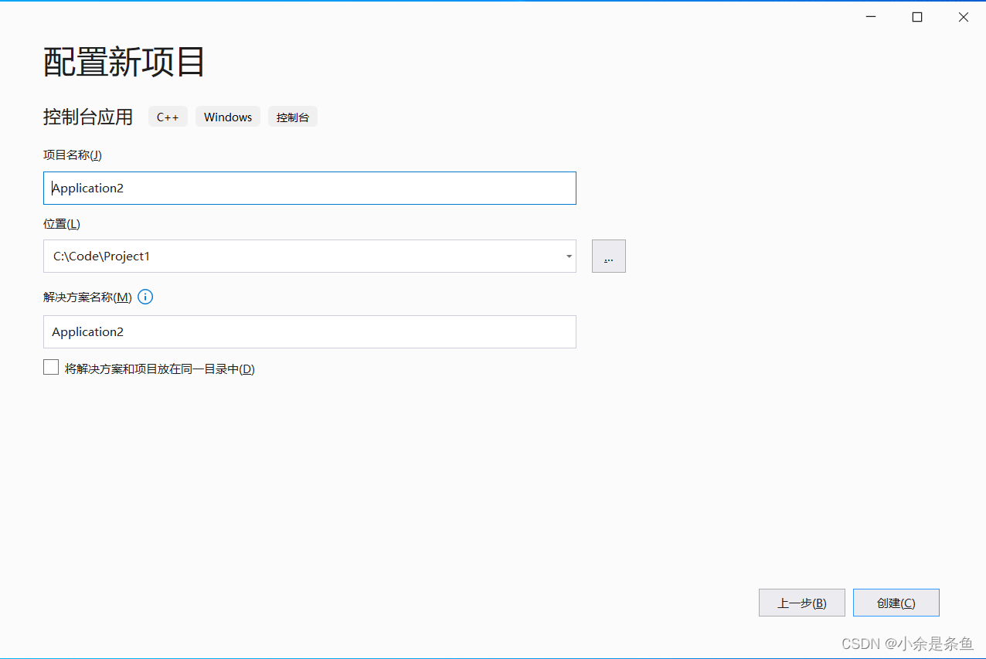
Task: Maximize the configure project window
Action: click(916, 16)
